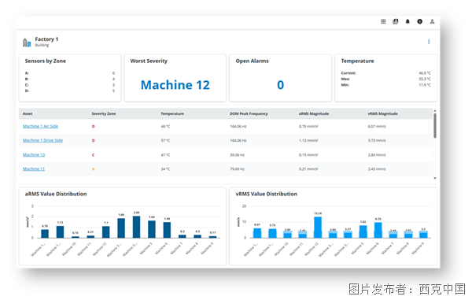Click 79.69 Hz value for Machine 11
Image resolution: width=472 pixels, height=300 pixels.
[x=238, y=169]
